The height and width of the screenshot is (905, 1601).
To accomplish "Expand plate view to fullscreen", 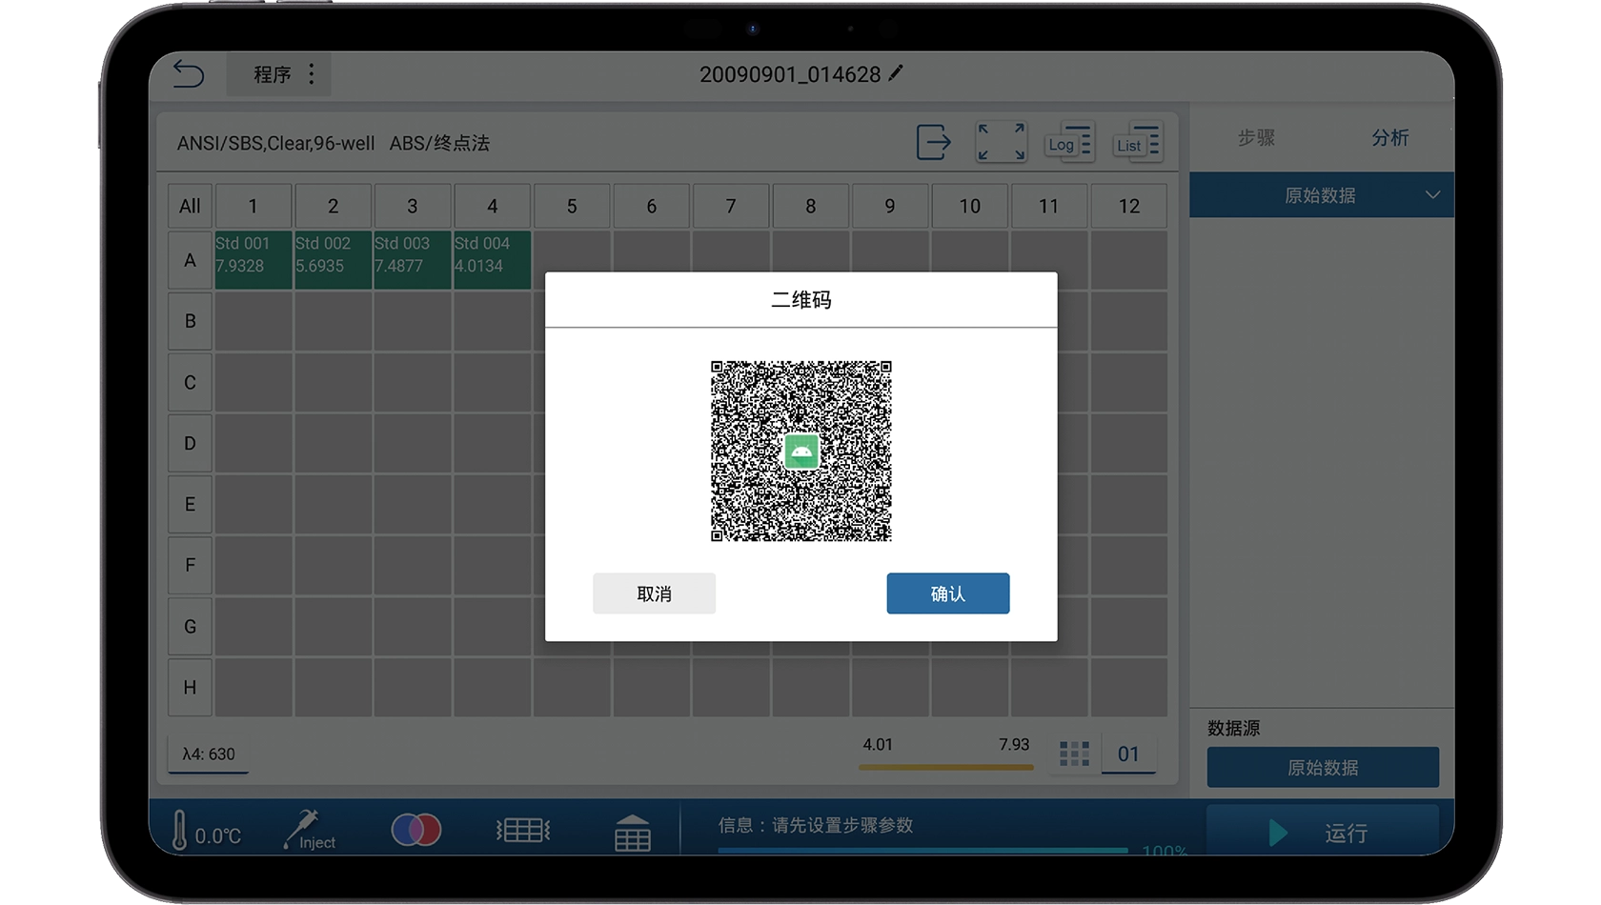I will tap(1001, 143).
